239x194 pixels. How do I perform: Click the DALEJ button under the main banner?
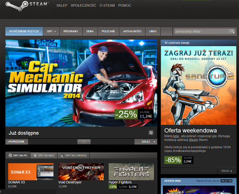click(146, 141)
